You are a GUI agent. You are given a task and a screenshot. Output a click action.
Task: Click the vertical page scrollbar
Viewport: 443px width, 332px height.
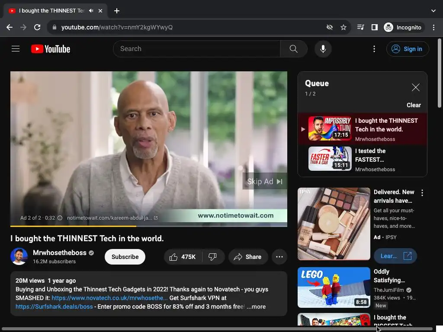[440, 73]
